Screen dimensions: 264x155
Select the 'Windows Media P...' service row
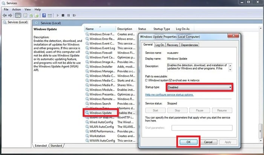[110, 85]
